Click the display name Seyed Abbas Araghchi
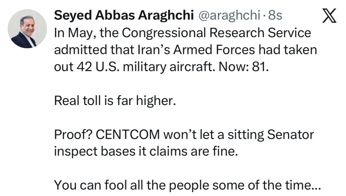Screen dimensions: 346x196 124,16
